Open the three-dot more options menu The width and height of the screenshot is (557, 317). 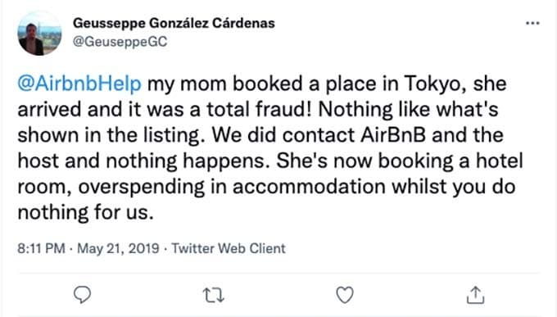coord(532,23)
